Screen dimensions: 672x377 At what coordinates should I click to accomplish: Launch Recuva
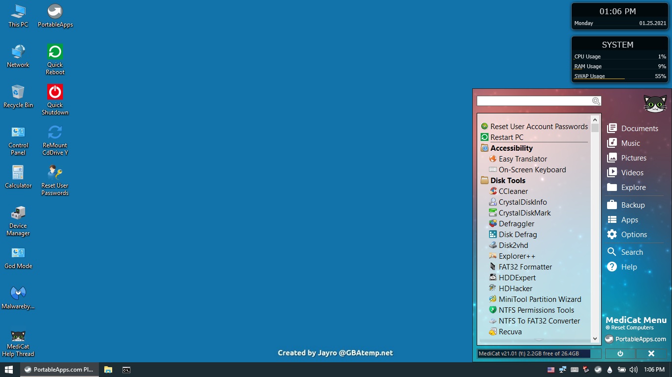click(x=505, y=331)
